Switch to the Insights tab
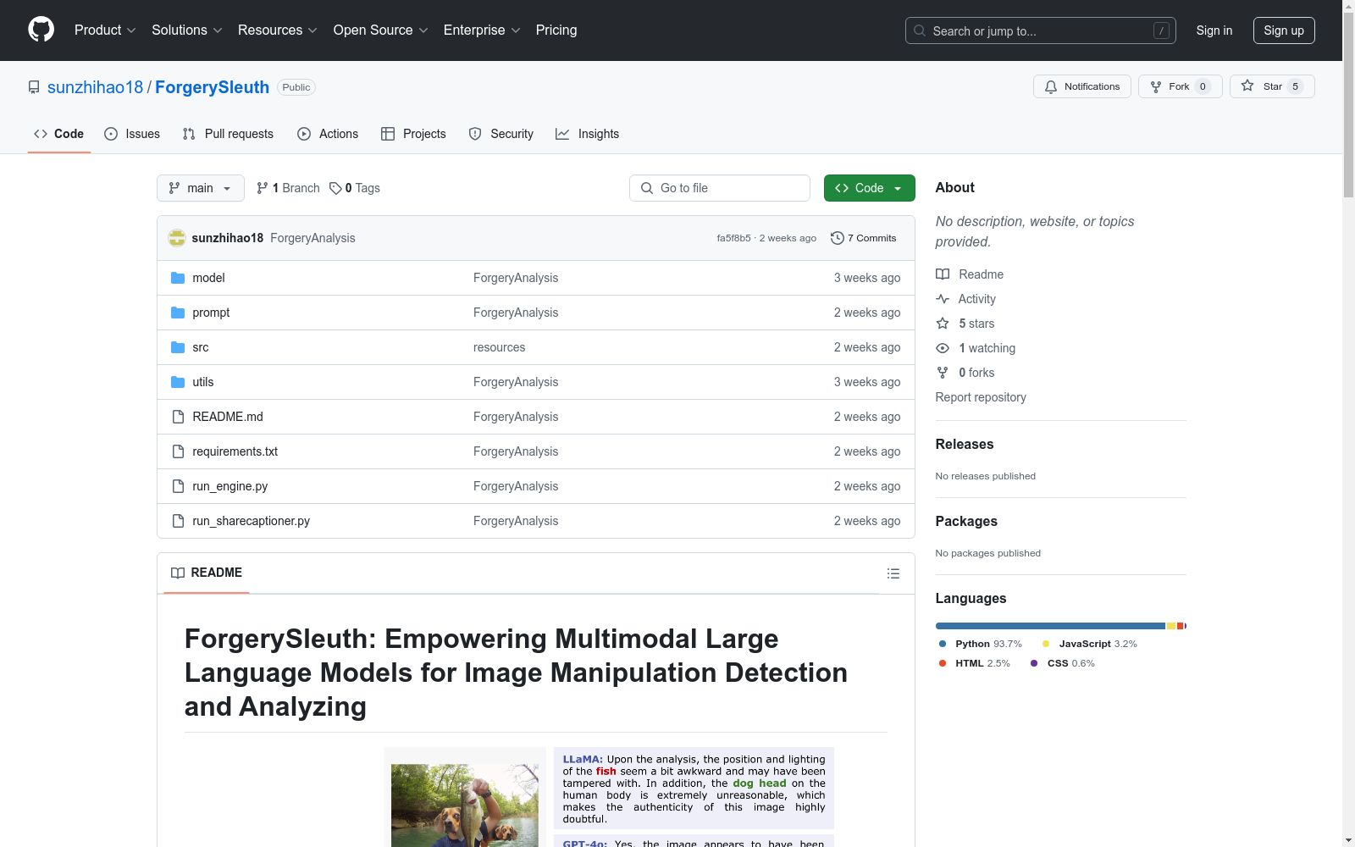The height and width of the screenshot is (847, 1355). pos(588,134)
